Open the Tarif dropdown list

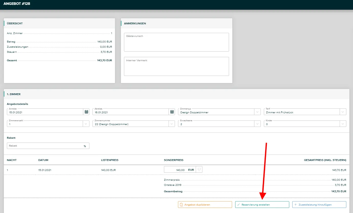(343, 112)
